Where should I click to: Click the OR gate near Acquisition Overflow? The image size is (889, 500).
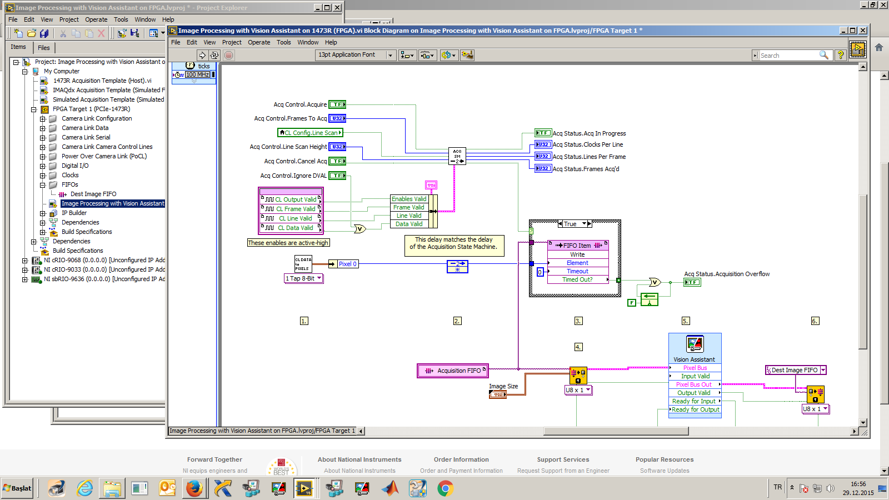655,282
